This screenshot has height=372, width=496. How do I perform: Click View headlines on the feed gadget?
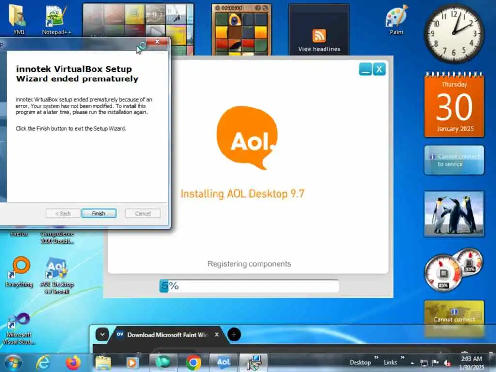point(319,49)
